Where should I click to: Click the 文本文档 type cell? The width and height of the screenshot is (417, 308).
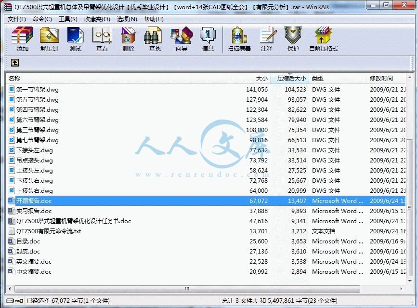point(324,231)
